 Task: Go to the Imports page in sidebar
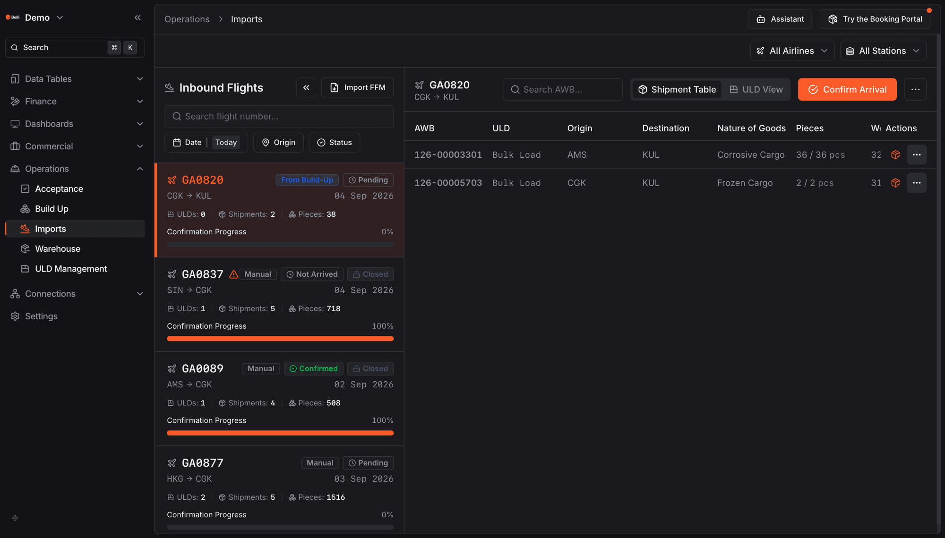pos(75,229)
